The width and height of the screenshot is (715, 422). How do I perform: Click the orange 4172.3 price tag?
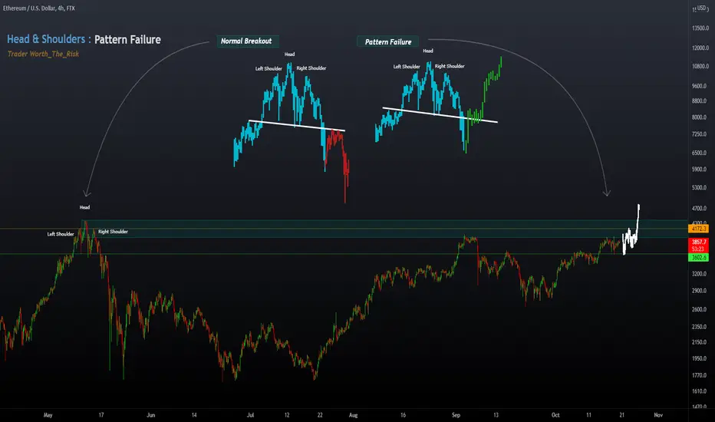699,229
